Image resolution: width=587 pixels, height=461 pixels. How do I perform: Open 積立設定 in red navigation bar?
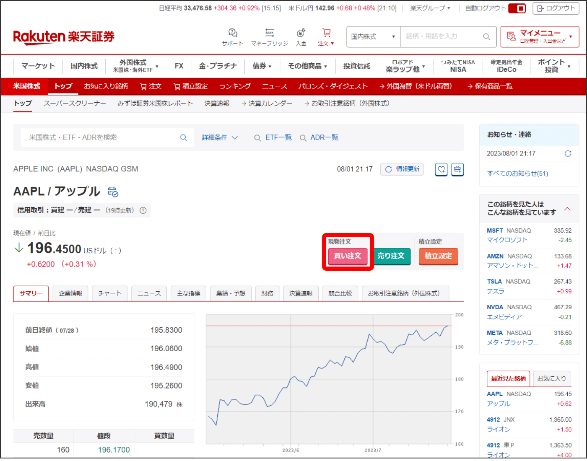[x=191, y=86]
